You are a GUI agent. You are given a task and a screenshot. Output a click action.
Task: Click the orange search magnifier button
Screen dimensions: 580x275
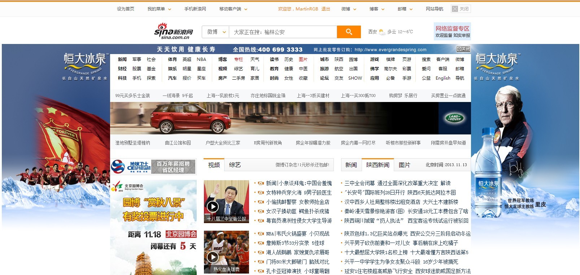click(x=349, y=32)
